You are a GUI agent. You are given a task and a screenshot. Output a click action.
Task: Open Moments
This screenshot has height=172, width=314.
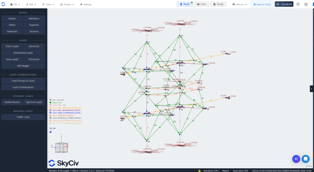pos(34,46)
